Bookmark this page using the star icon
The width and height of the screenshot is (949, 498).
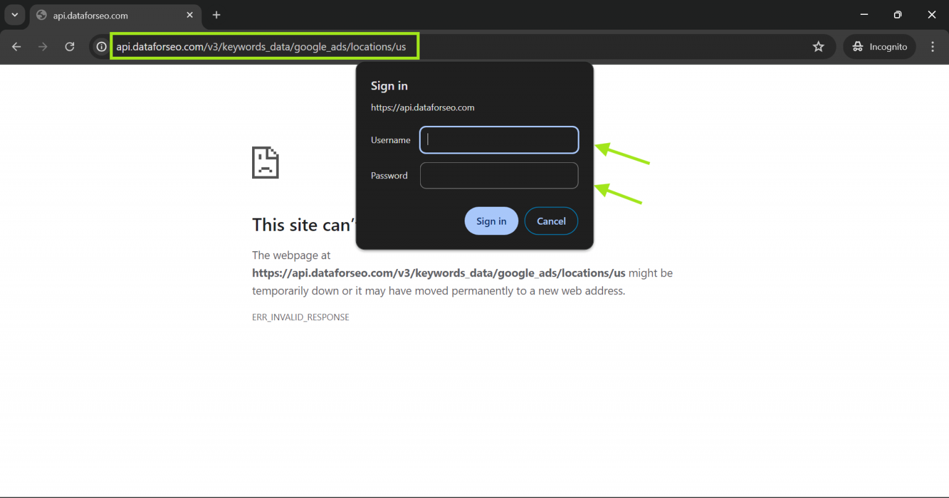coord(818,46)
